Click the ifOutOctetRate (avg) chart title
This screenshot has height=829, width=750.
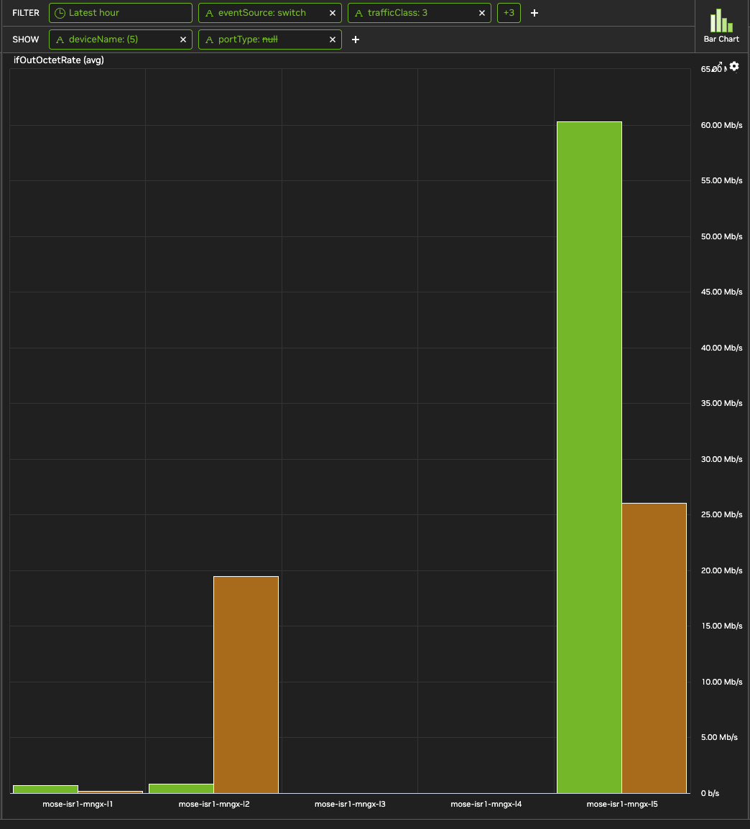coord(59,60)
